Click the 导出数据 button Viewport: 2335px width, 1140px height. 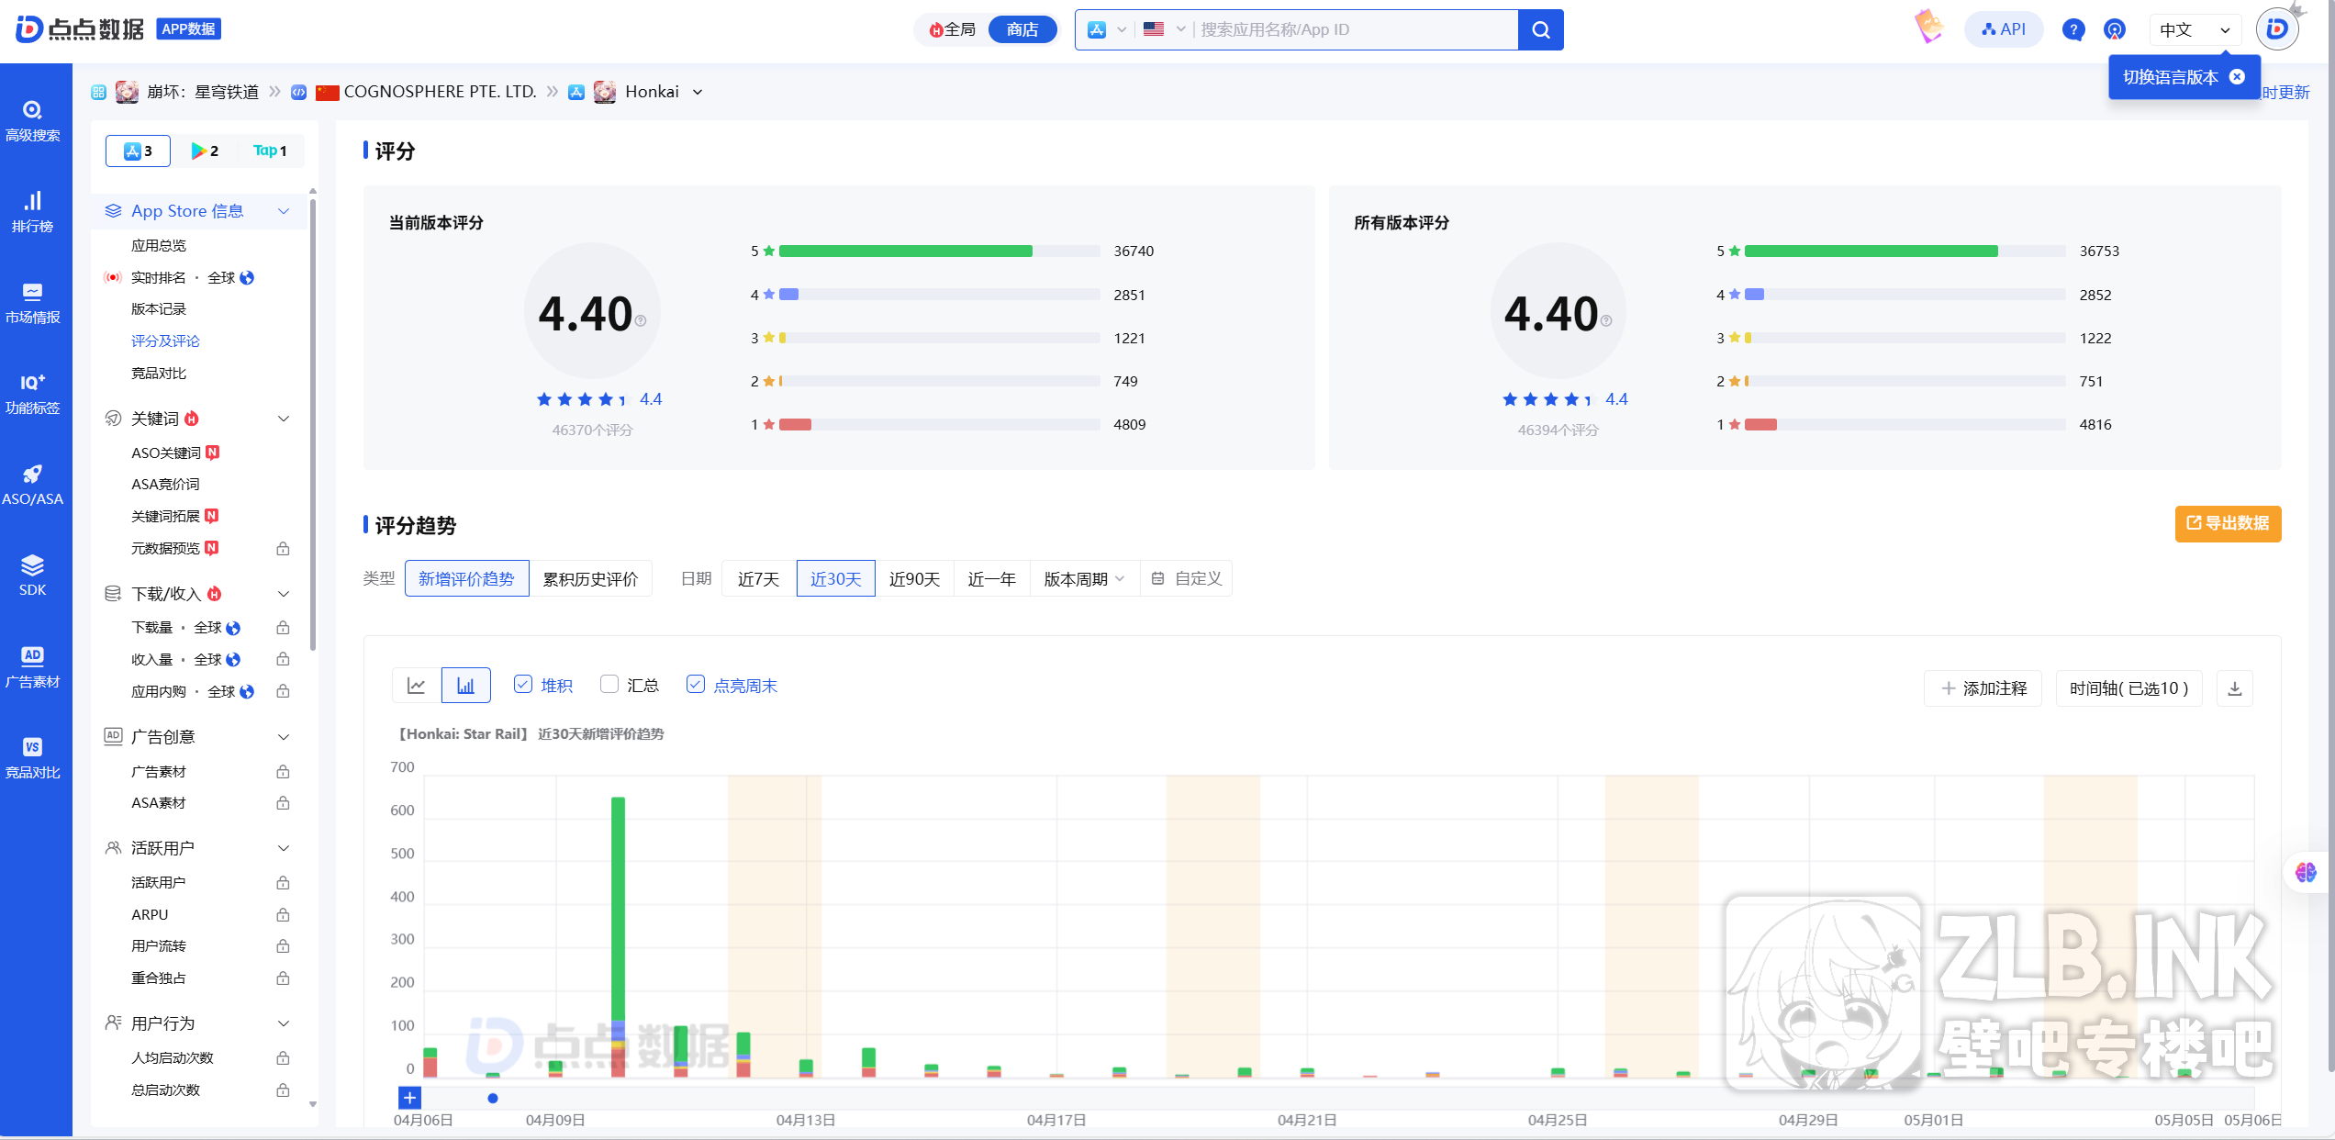click(x=2228, y=523)
